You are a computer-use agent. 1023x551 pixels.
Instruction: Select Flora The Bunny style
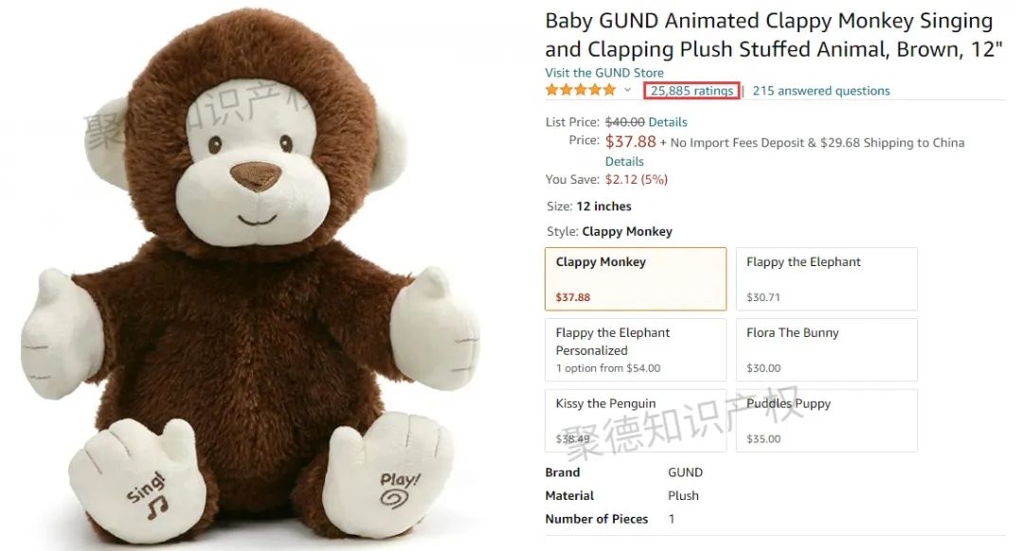[x=827, y=350]
